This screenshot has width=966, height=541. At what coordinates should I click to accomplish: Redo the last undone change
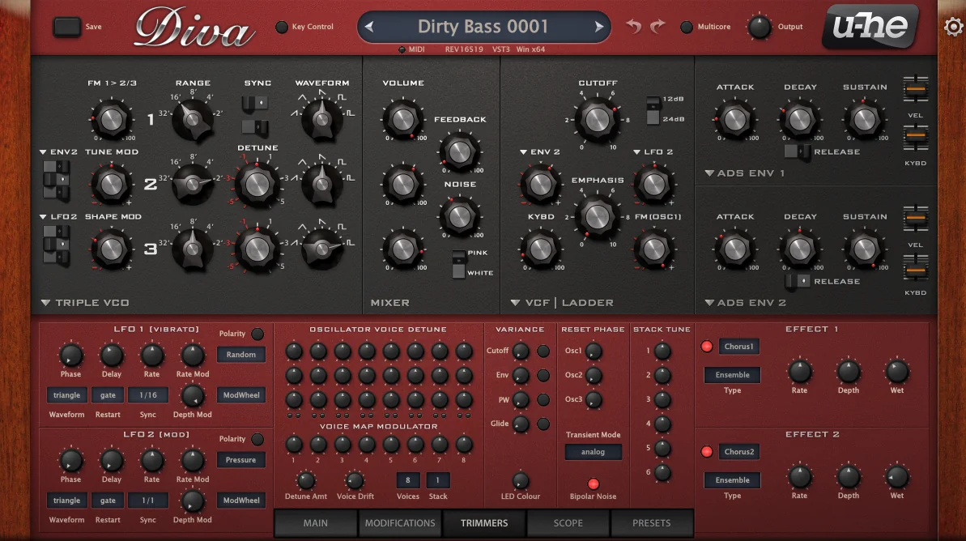(657, 27)
